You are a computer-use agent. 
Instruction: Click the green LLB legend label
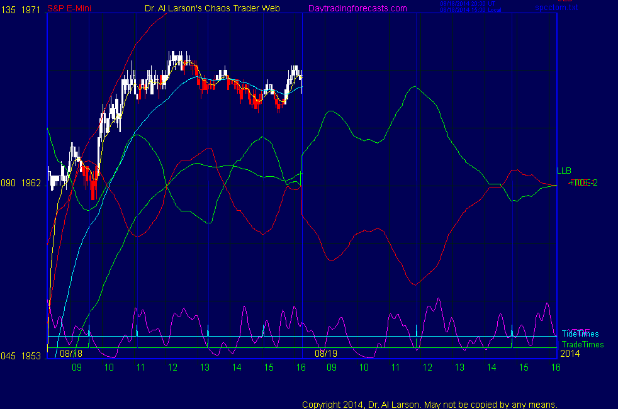[x=564, y=171]
